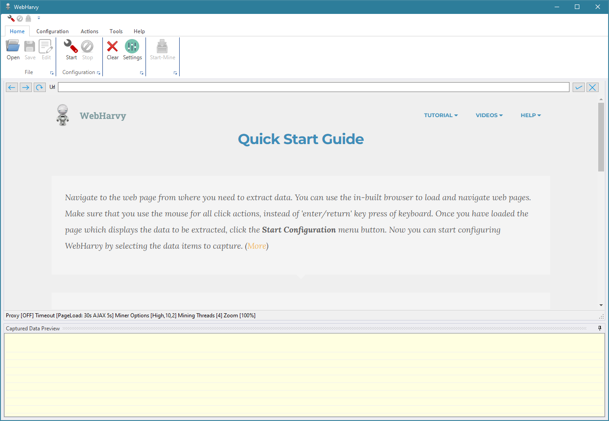Click the Stop configuration icon
The width and height of the screenshot is (609, 421).
pyautogui.click(x=88, y=50)
